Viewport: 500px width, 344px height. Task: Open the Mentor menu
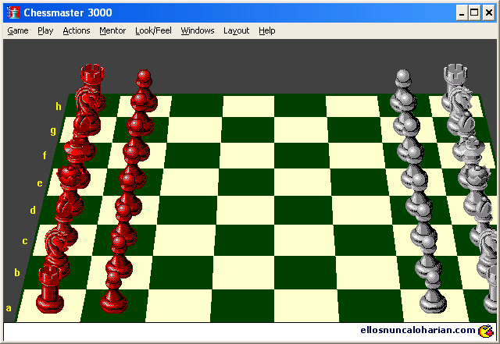[x=112, y=31]
